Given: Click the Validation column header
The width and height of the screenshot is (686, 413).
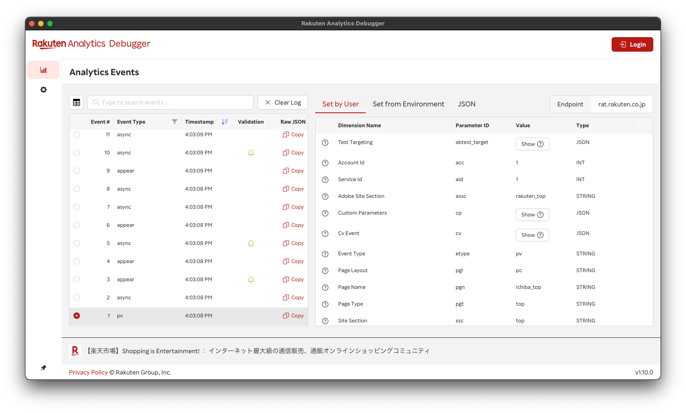Looking at the screenshot, I should (250, 122).
